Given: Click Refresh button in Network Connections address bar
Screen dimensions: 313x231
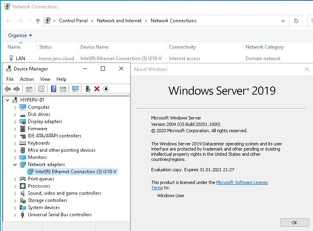Looking at the screenshot, I should pyautogui.click(x=296, y=21).
